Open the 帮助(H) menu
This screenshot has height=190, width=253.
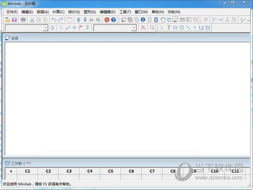158,12
